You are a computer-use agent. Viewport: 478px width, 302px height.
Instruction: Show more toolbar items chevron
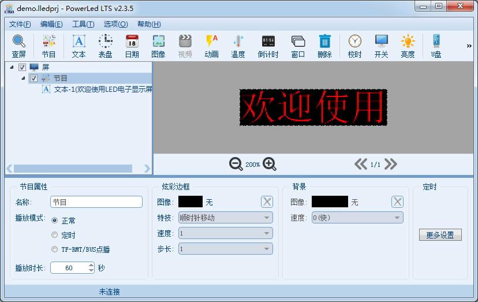(469, 46)
